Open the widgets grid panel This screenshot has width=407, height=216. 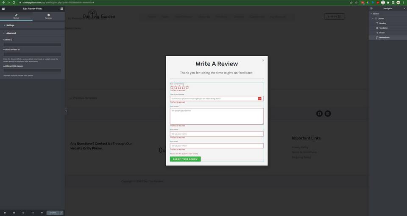coord(61,8)
